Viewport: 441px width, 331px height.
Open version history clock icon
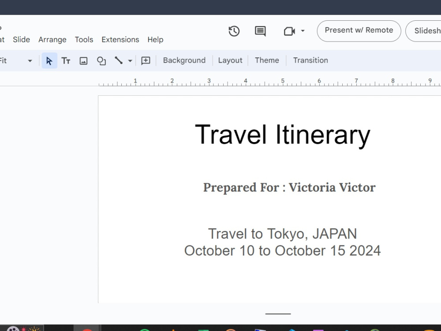click(x=234, y=31)
